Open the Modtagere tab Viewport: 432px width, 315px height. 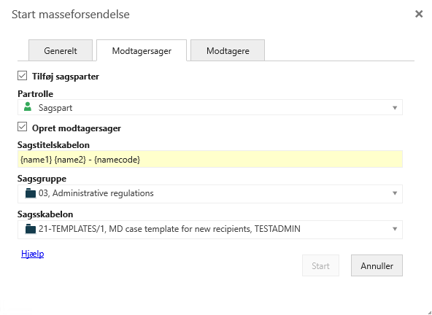(228, 50)
